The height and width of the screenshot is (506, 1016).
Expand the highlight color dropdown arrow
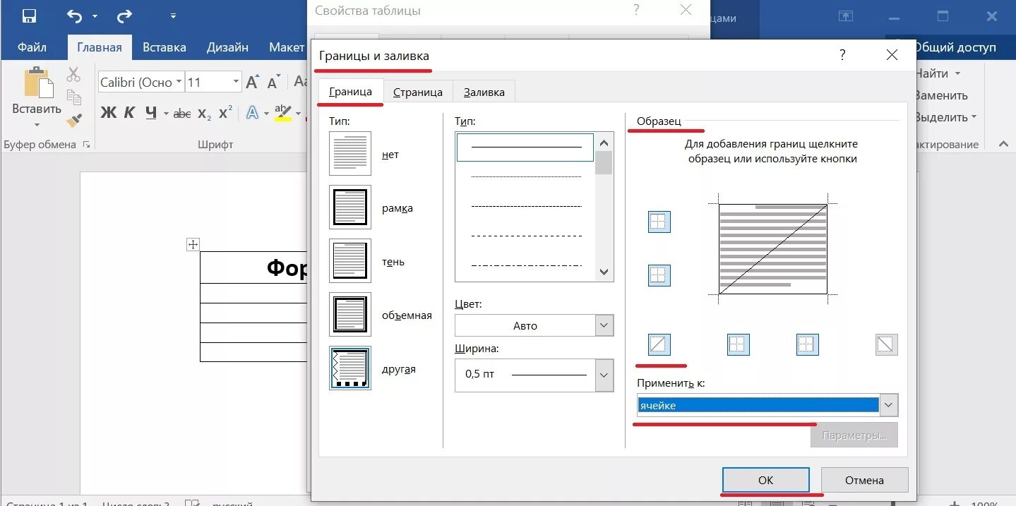(298, 114)
